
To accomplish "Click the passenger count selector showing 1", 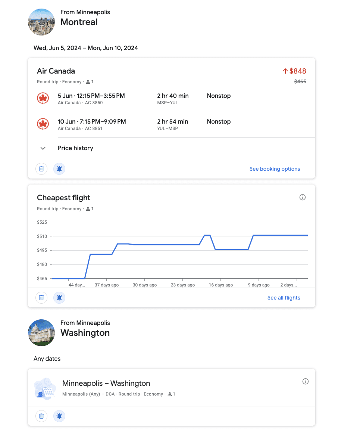I will [x=89, y=81].
